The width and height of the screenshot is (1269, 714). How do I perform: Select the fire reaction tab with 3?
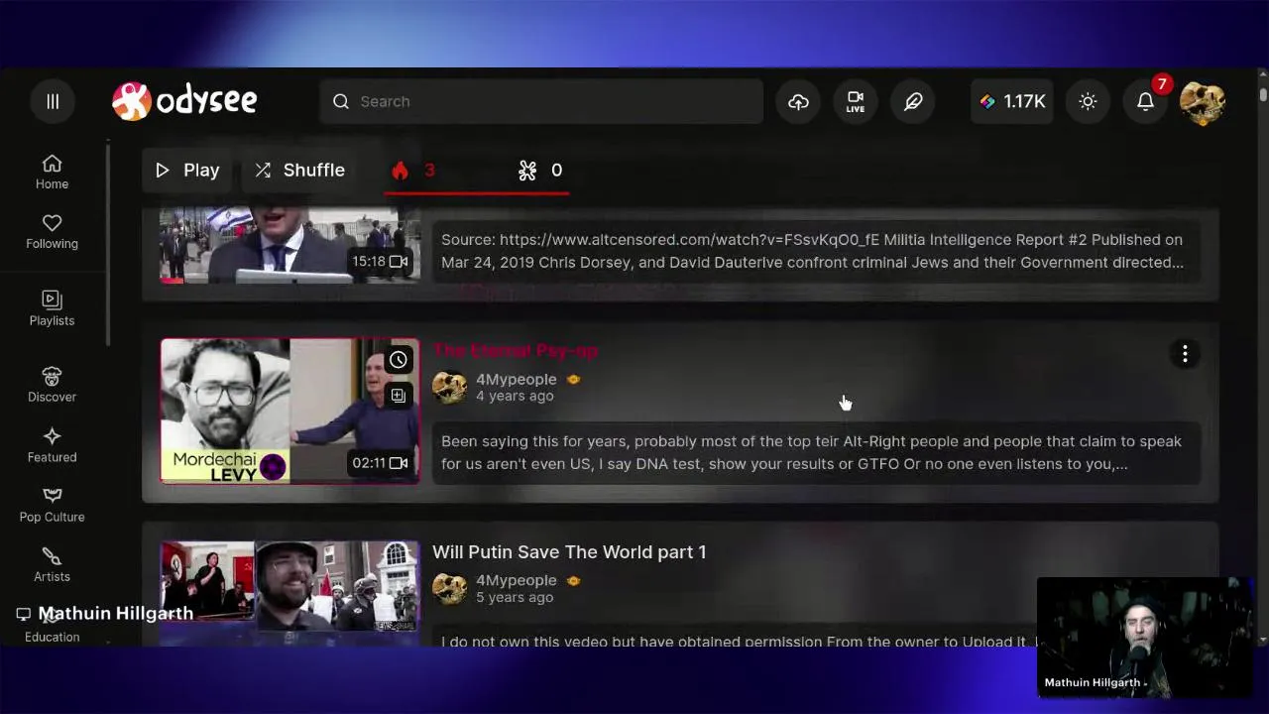[x=414, y=171]
